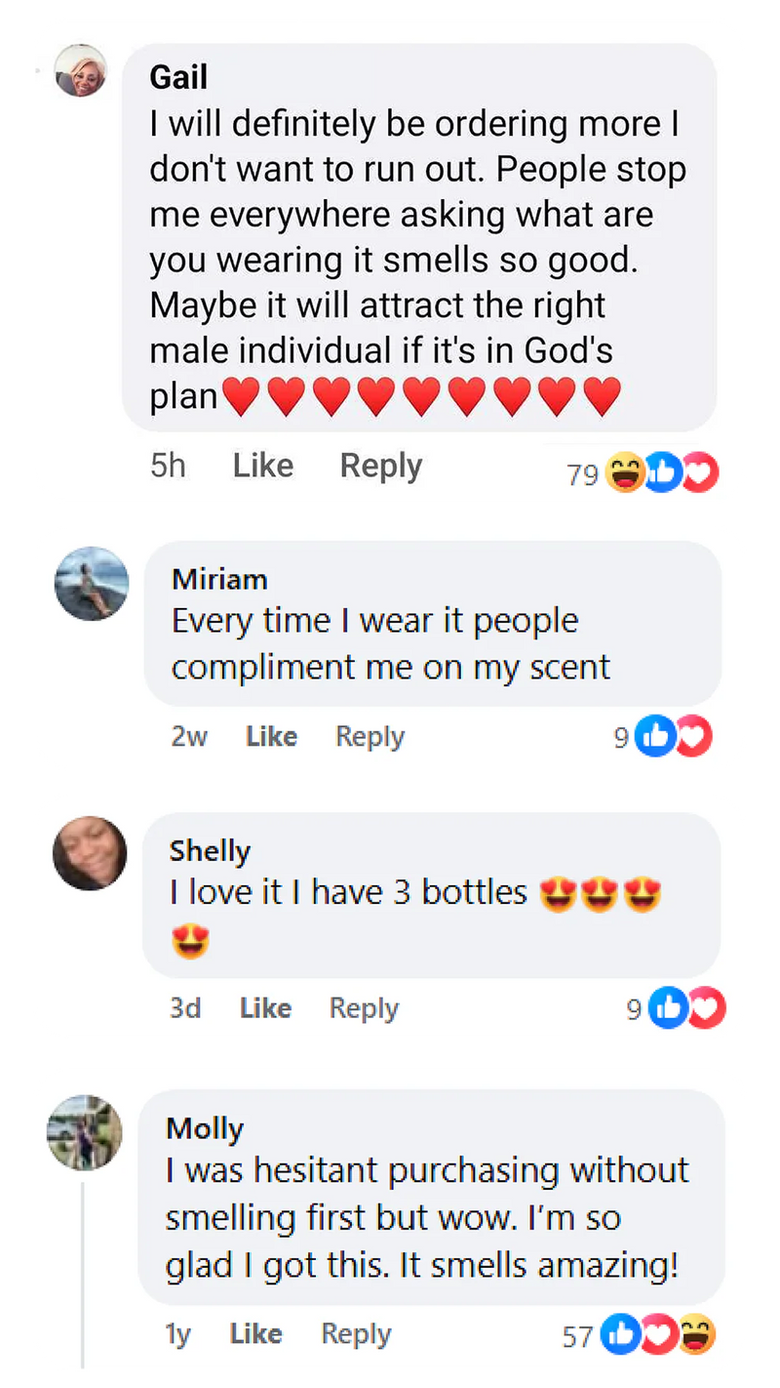
Task: Reply to Gail's comment
Action: [x=380, y=467]
